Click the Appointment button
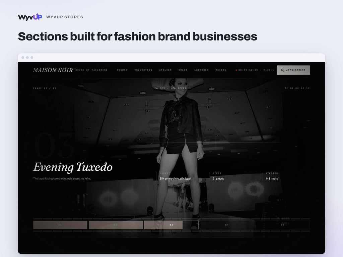The width and height of the screenshot is (343, 257). pos(293,70)
